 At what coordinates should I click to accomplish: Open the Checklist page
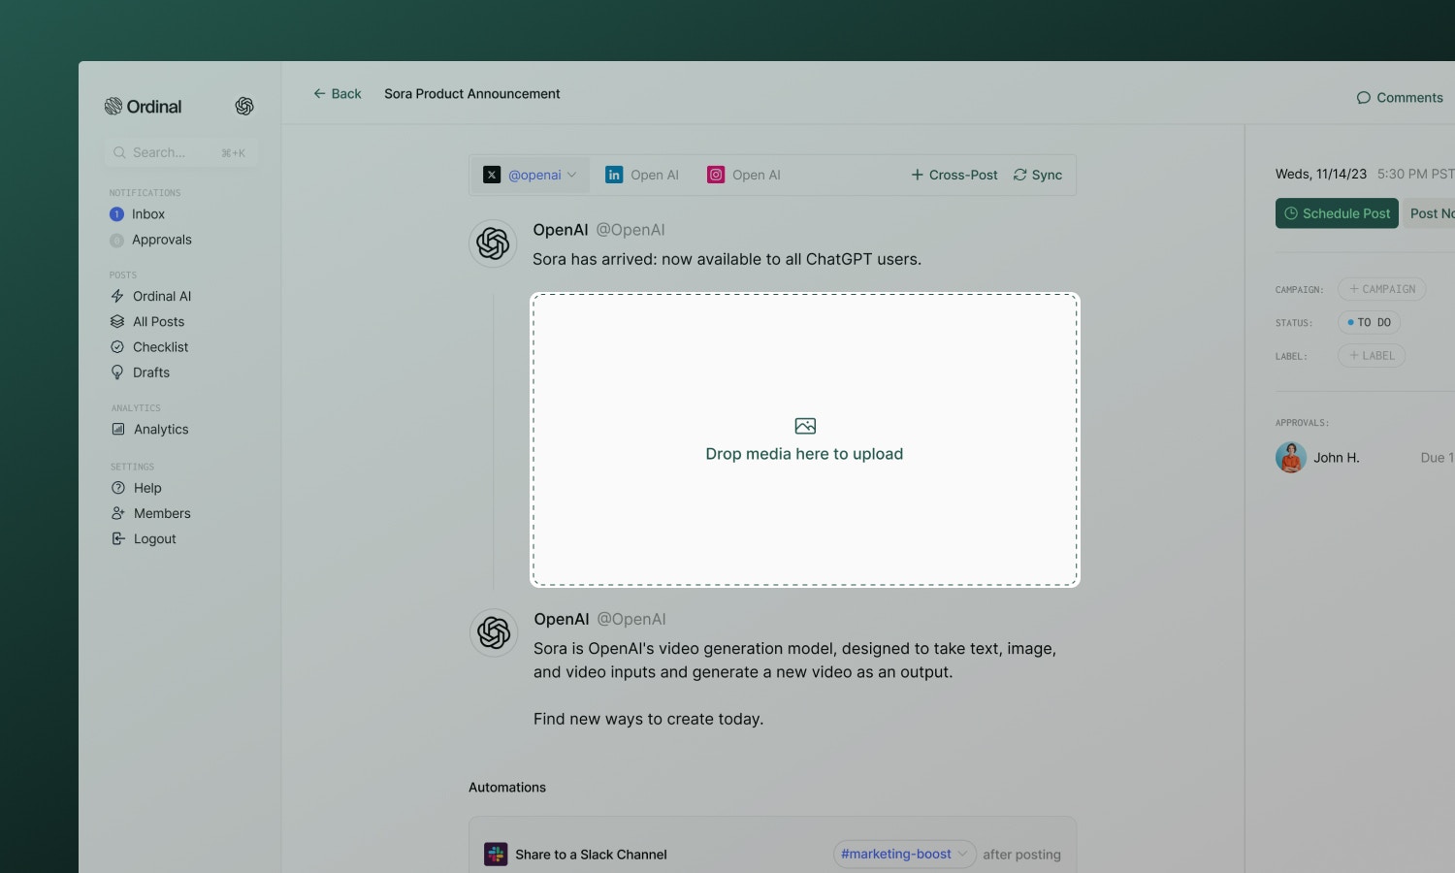click(149, 346)
